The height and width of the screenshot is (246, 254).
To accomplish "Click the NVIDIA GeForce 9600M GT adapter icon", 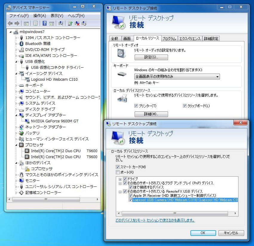I will pos(27,121).
